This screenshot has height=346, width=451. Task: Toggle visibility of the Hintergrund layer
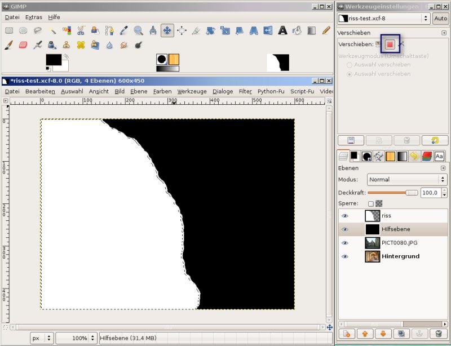click(345, 256)
